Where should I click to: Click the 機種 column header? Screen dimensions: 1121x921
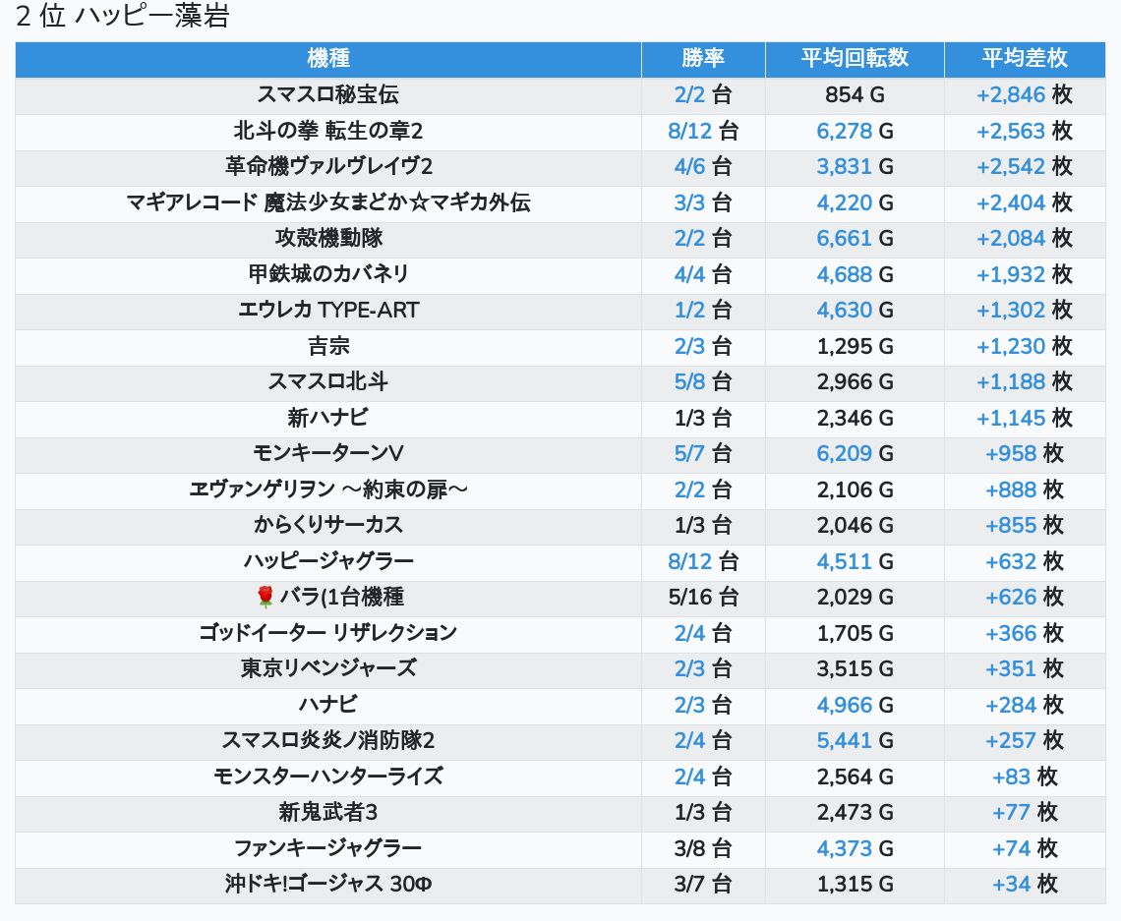pos(328,59)
